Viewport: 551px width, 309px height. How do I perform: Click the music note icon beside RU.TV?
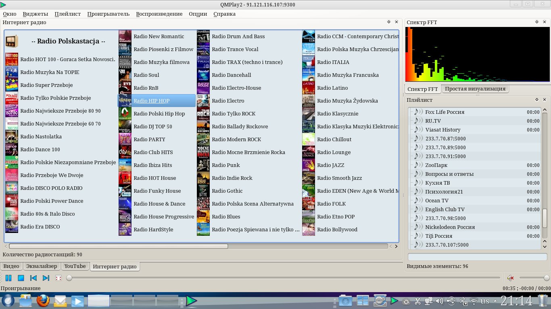coord(418,121)
